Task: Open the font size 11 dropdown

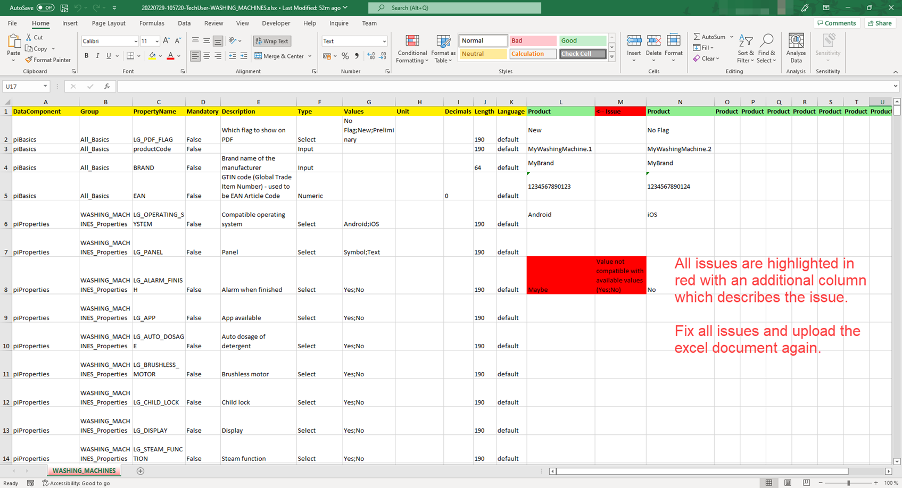Action: (x=157, y=41)
